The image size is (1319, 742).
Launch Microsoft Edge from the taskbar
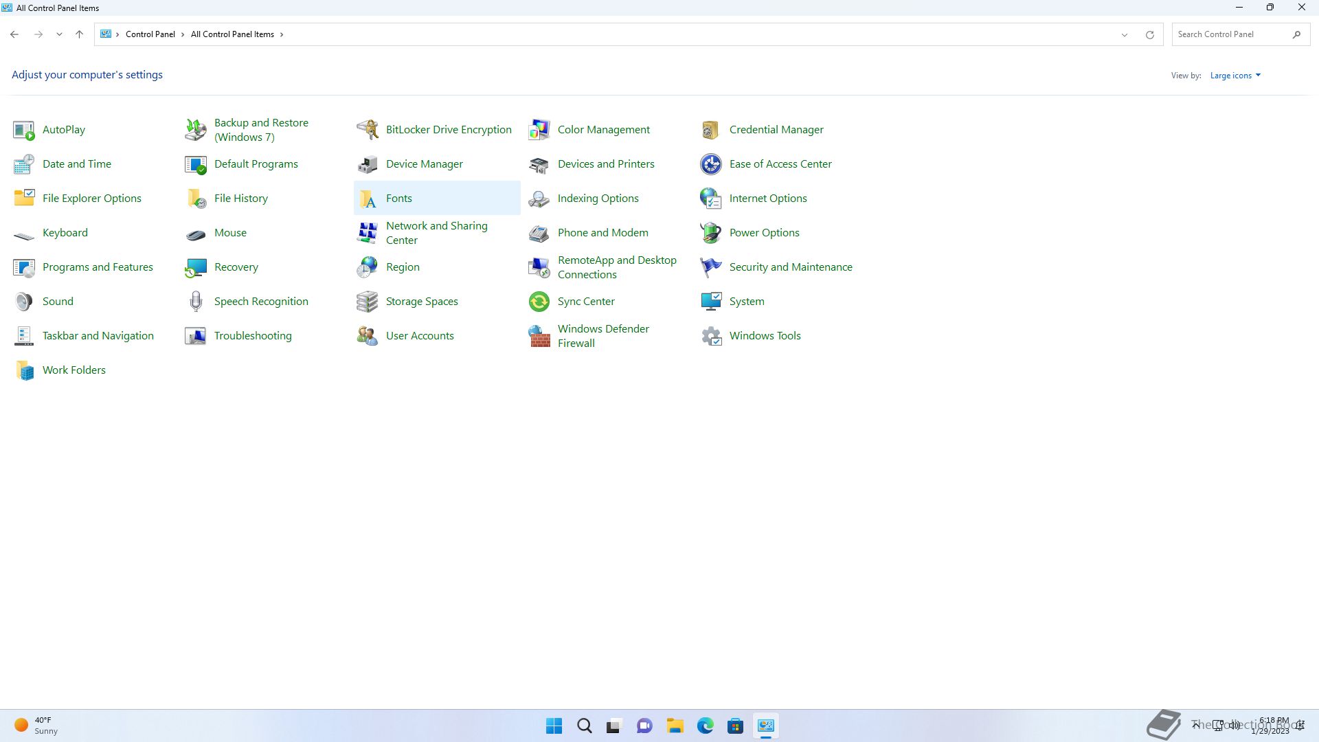[x=705, y=726]
